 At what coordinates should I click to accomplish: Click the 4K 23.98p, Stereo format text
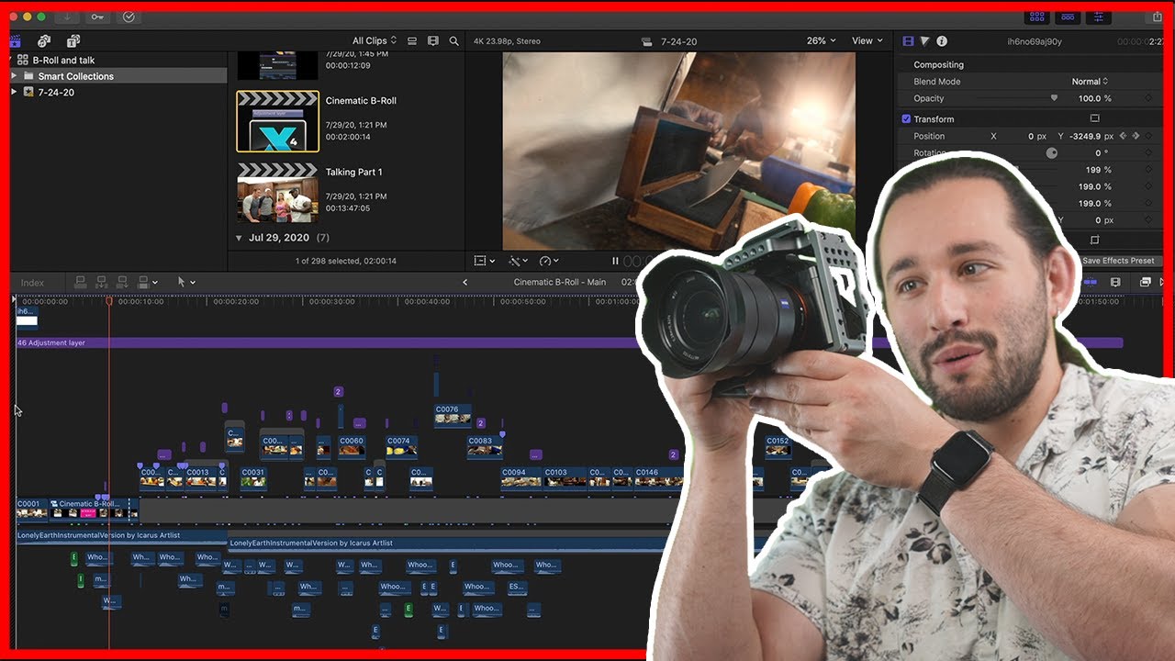coord(507,41)
